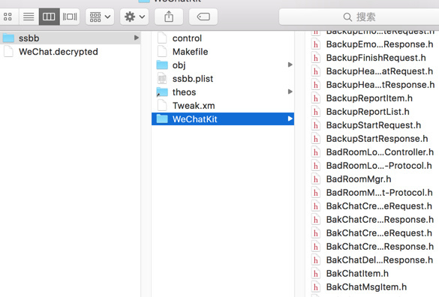Click header icon of BakChatMsgItem.h
439x297 pixels.
pyautogui.click(x=316, y=287)
